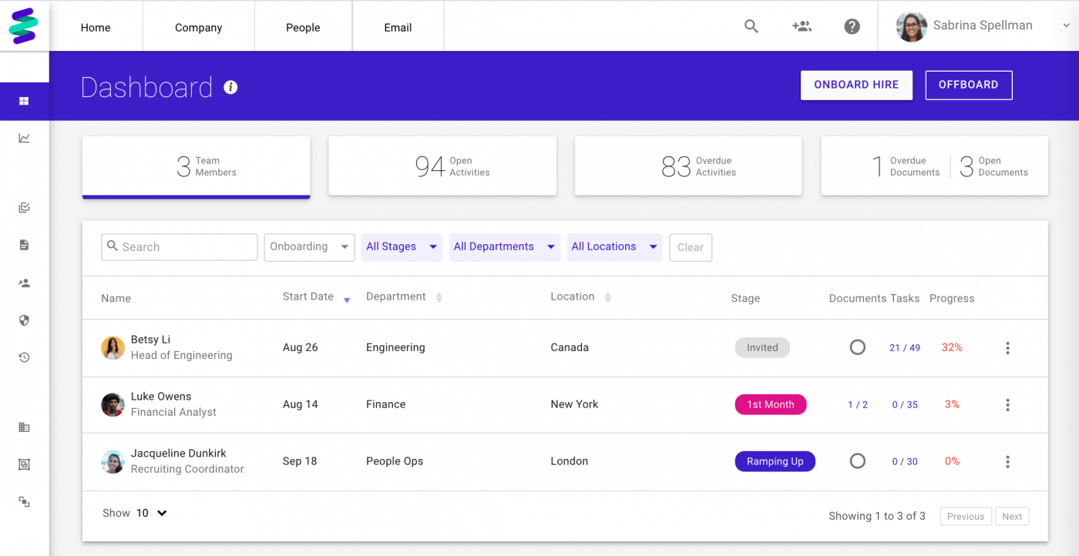
Task: Click Luke Owens' 3% progress value
Action: click(952, 404)
